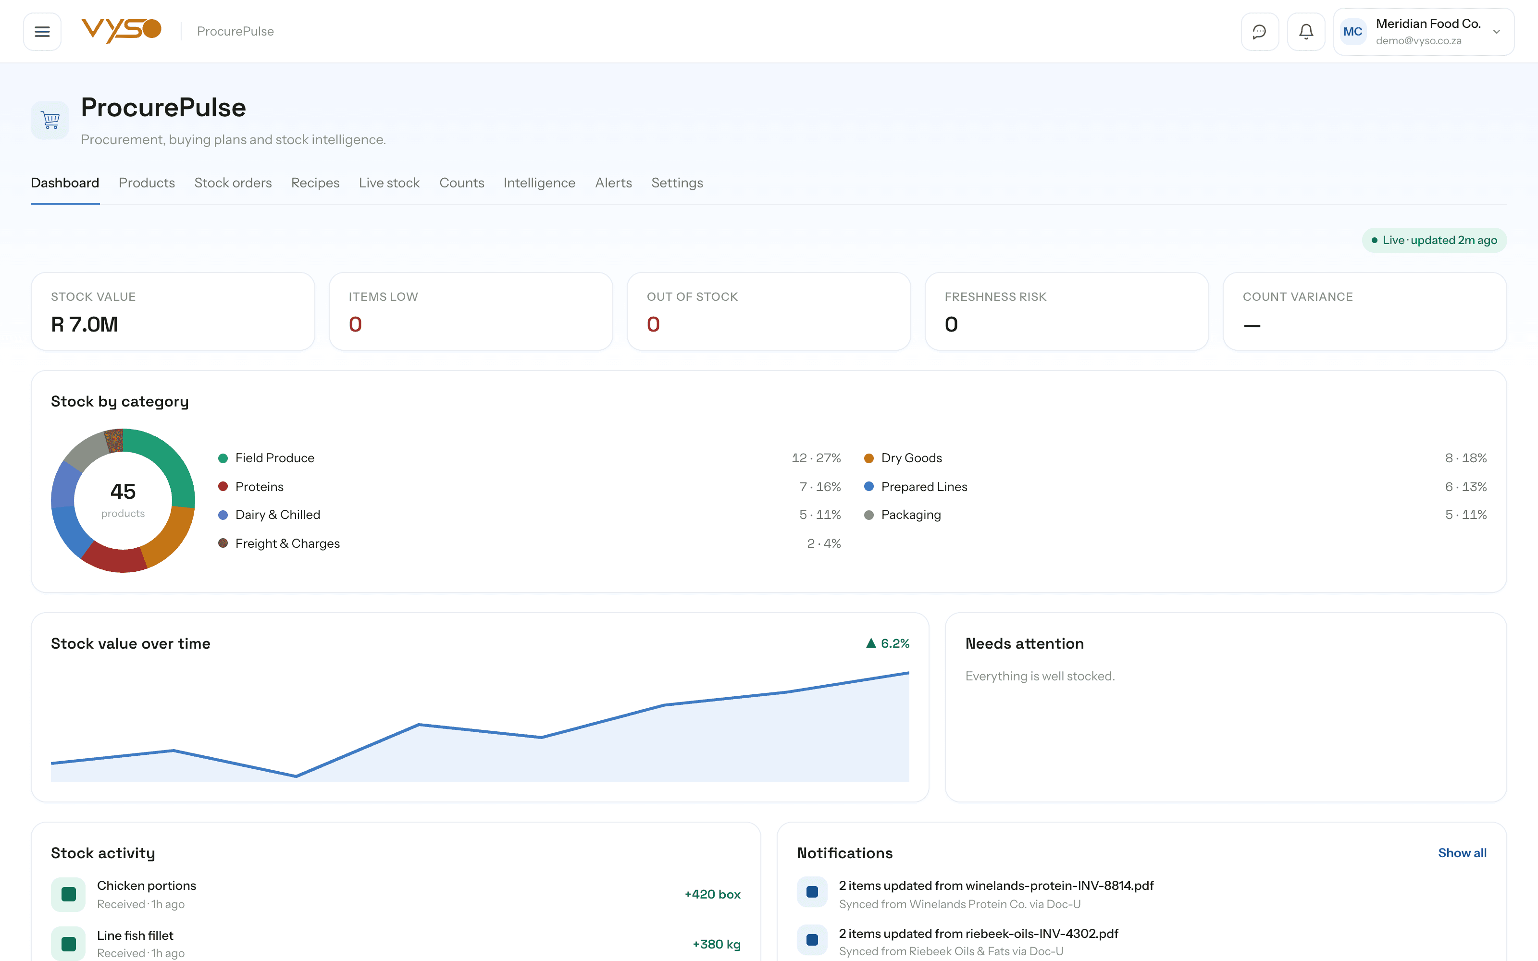Switch to the Counts tab
The height and width of the screenshot is (961, 1538).
[x=461, y=183]
